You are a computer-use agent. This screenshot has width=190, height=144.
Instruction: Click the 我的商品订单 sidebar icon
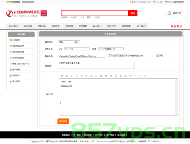(x=11, y=46)
